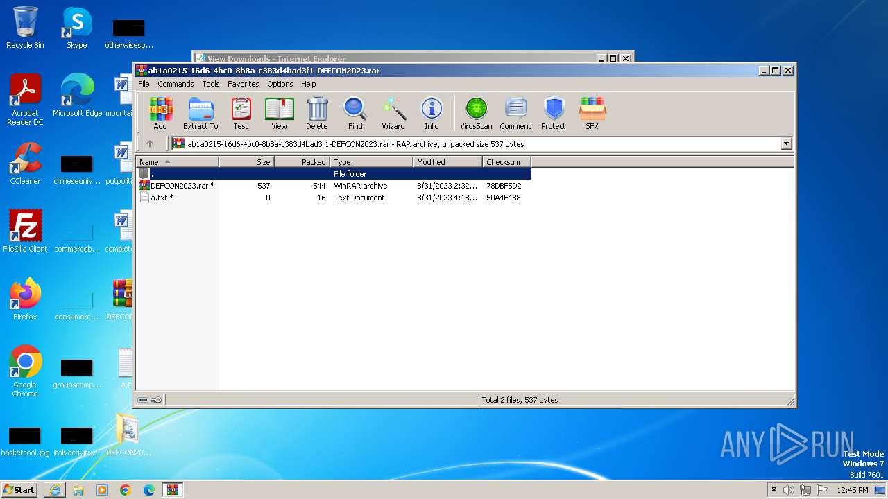Show hidden system tray icons
Screen dimensions: 888x499
[774, 490]
